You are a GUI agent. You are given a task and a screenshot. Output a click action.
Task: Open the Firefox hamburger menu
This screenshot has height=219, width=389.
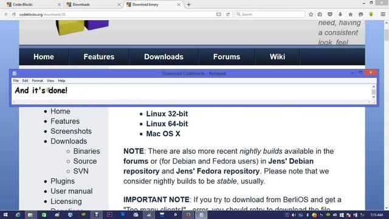point(383,15)
